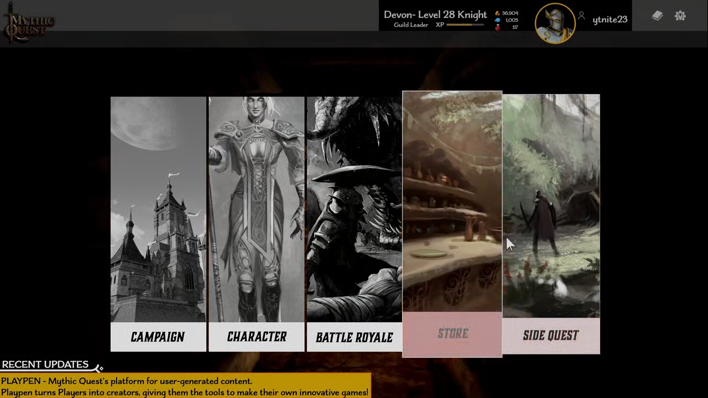This screenshot has width=708, height=398.
Task: Open the settings gear icon
Action: (x=680, y=16)
